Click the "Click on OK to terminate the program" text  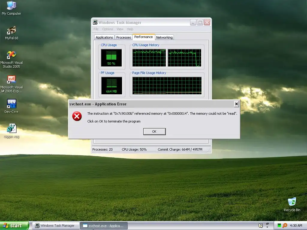pos(114,121)
